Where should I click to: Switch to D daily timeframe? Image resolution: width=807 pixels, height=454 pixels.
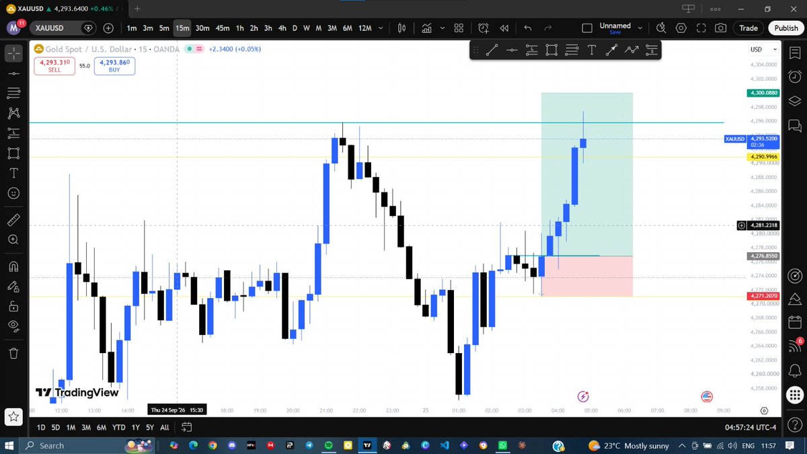(x=295, y=28)
